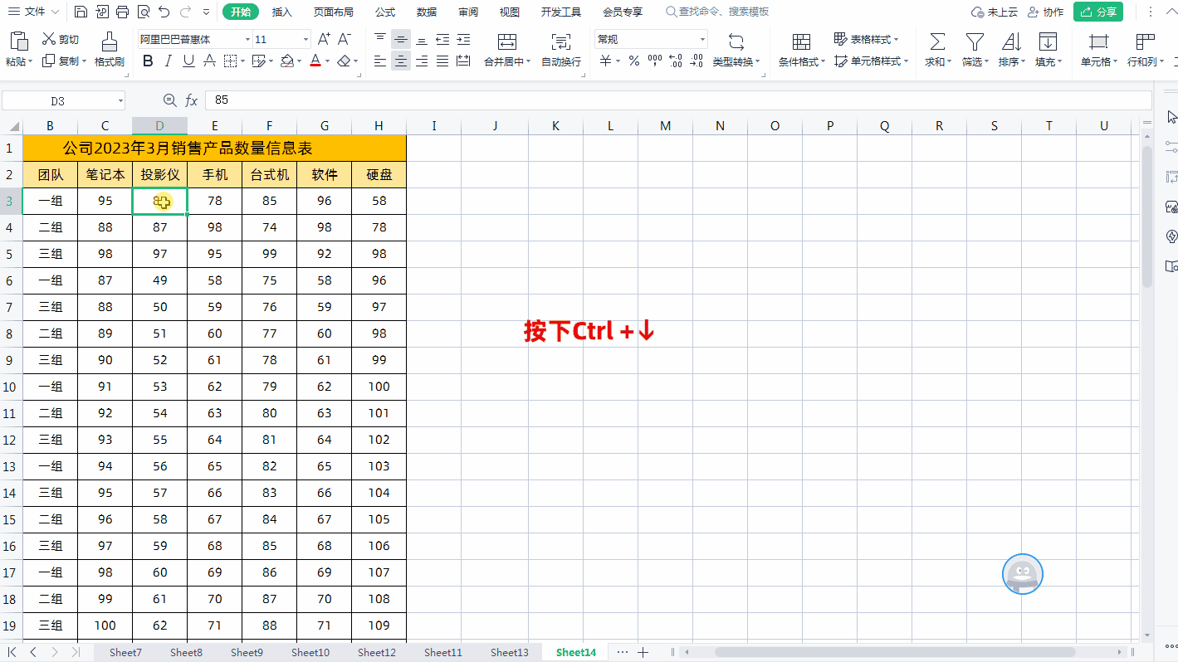Click the green 分享 share button
The image size is (1178, 662).
point(1097,12)
